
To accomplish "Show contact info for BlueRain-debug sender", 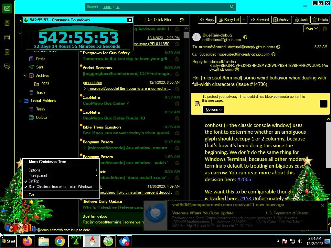I will pyautogui.click(x=245, y=37).
